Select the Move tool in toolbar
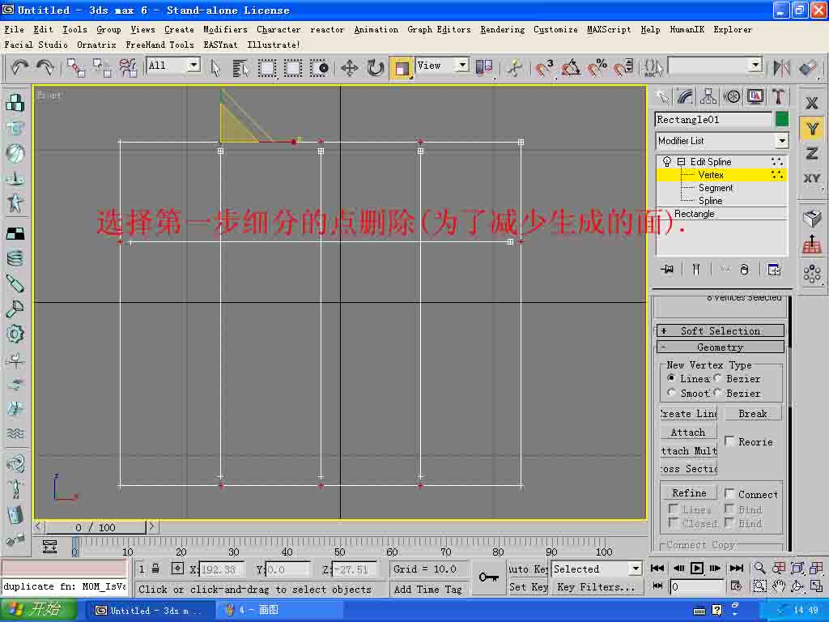The image size is (829, 622). coord(349,67)
